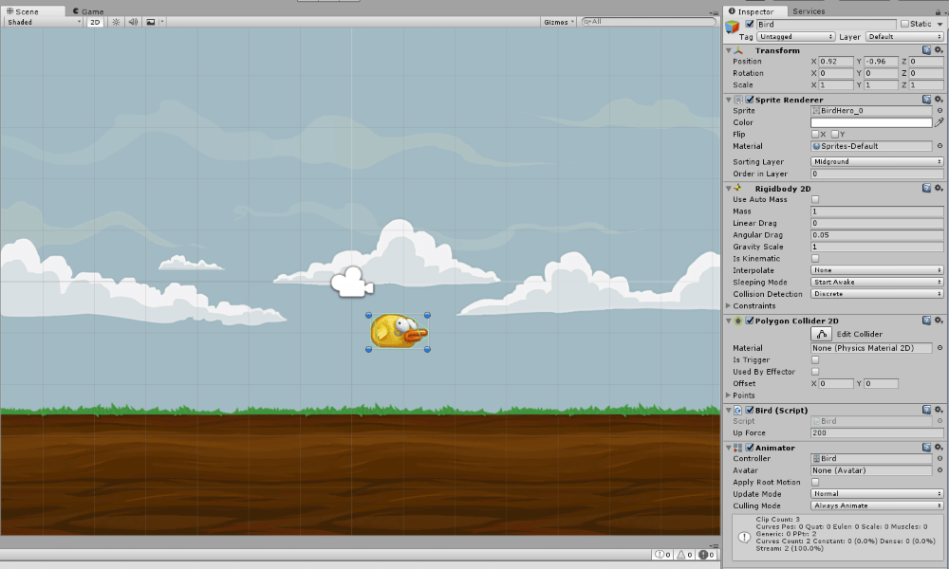Open the Tag dropdown showing Untagged
Image resolution: width=949 pixels, height=569 pixels.
click(x=795, y=37)
